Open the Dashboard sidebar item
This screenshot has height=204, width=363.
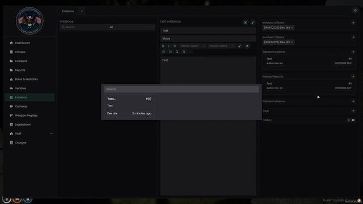(29, 43)
